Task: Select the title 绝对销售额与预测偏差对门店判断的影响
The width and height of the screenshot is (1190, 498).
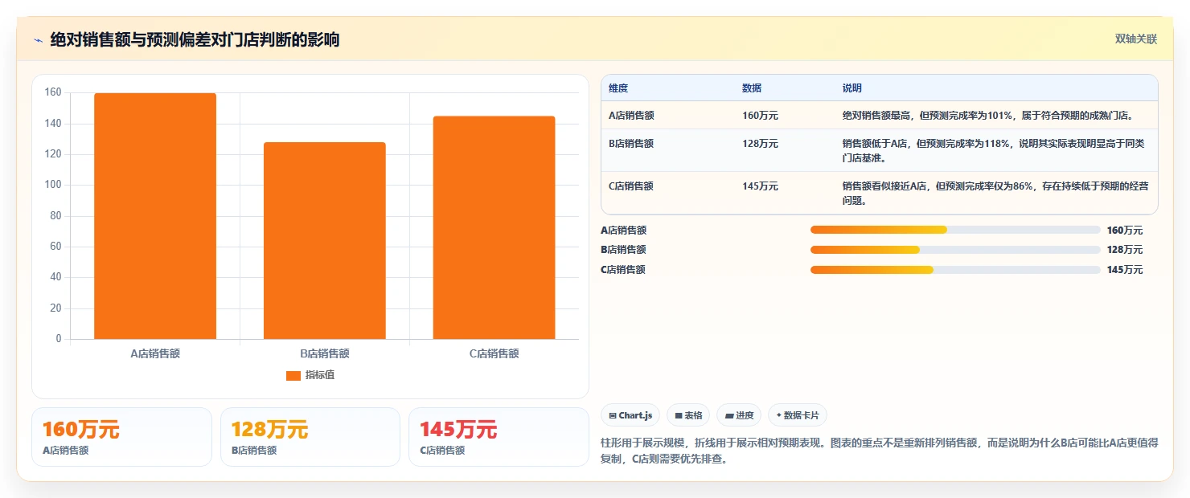Action: point(195,39)
